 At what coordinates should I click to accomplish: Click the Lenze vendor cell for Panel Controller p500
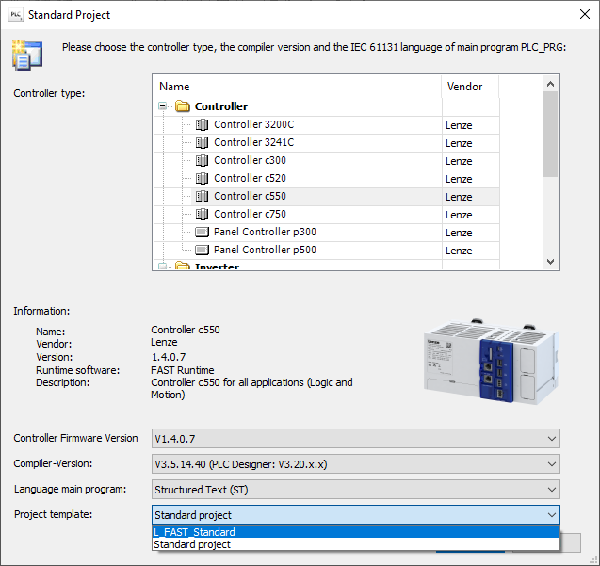470,251
